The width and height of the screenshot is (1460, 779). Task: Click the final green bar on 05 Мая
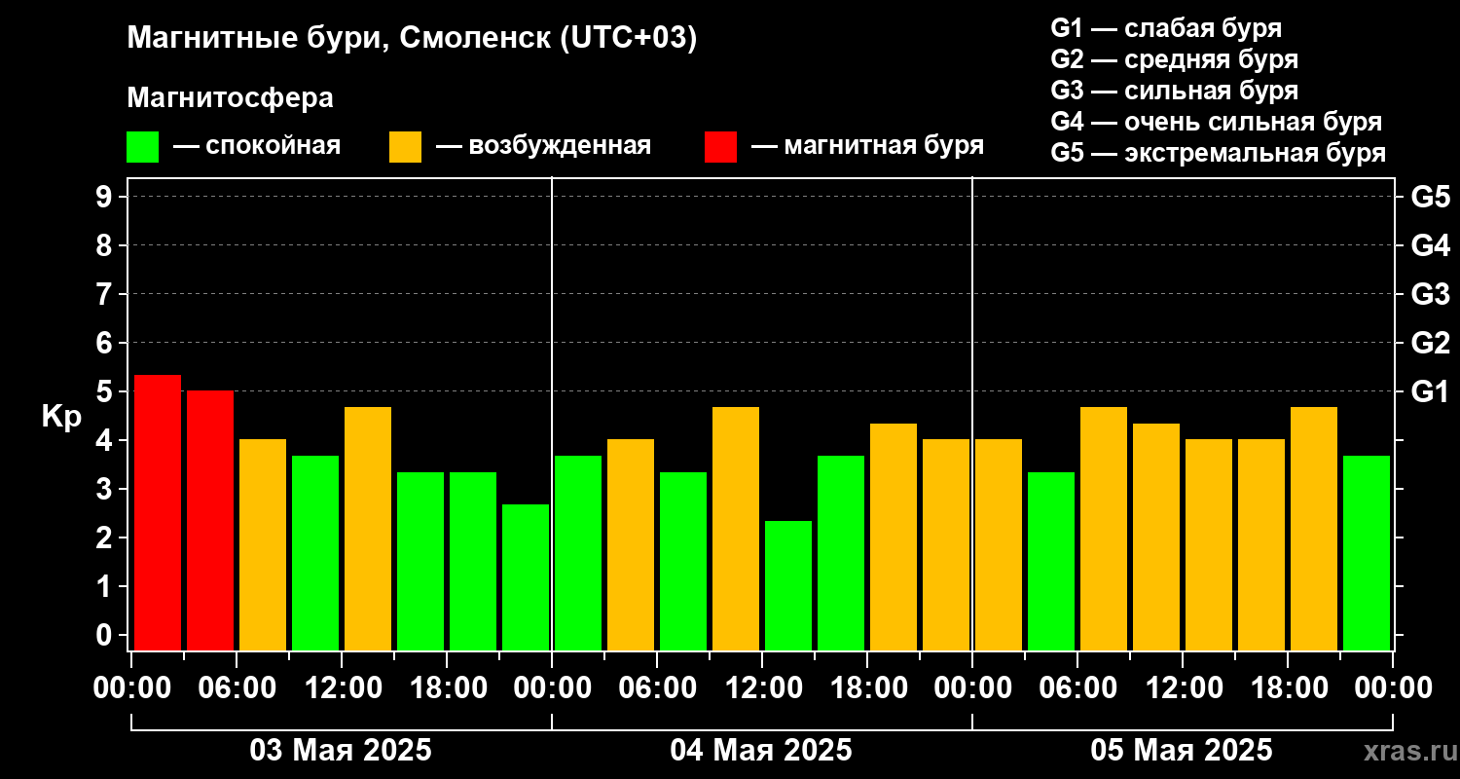click(1367, 552)
